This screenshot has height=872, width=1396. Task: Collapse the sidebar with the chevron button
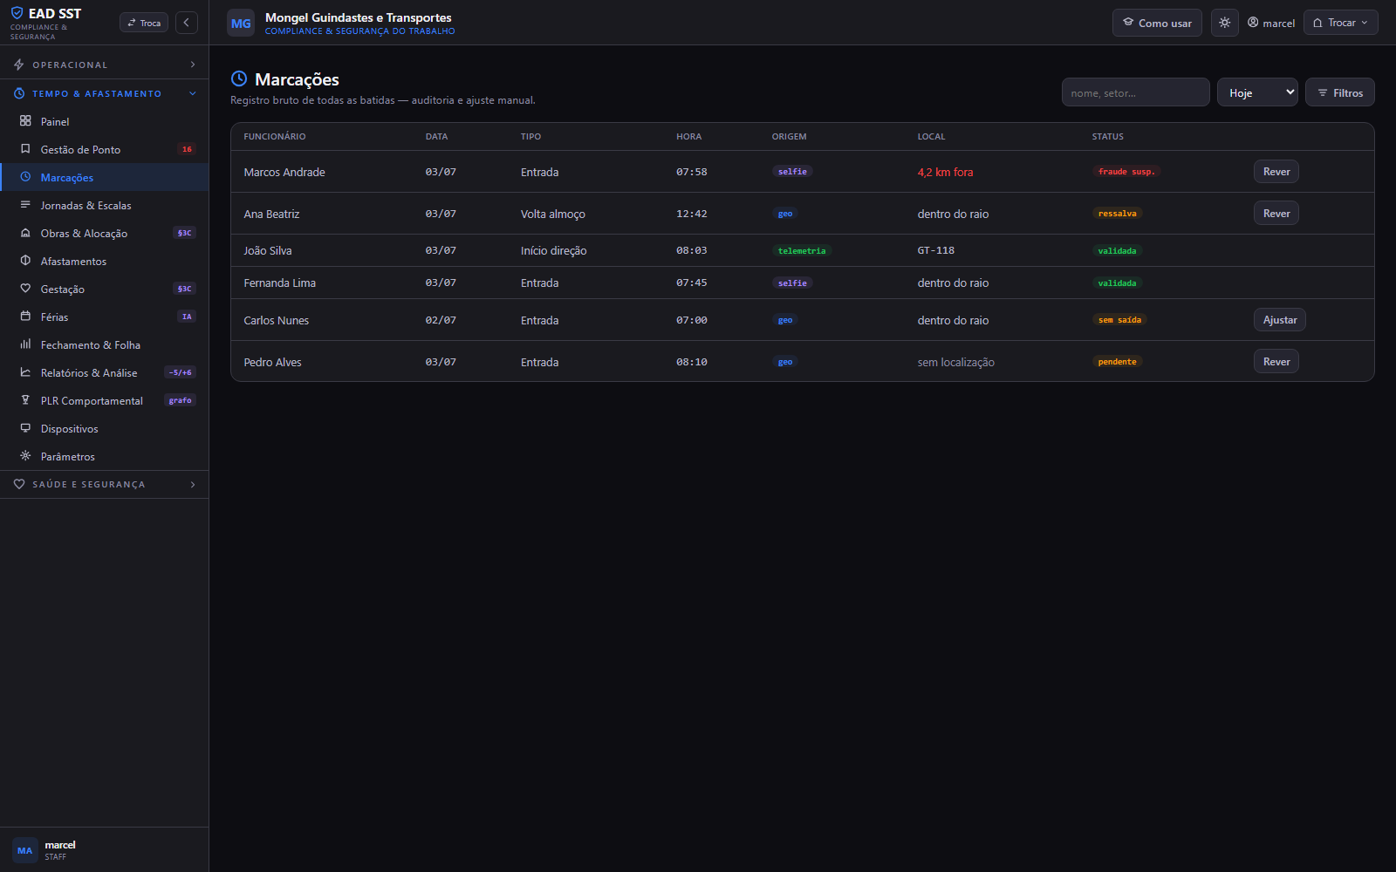[187, 23]
